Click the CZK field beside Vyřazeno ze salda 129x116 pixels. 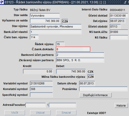[x=65, y=21]
